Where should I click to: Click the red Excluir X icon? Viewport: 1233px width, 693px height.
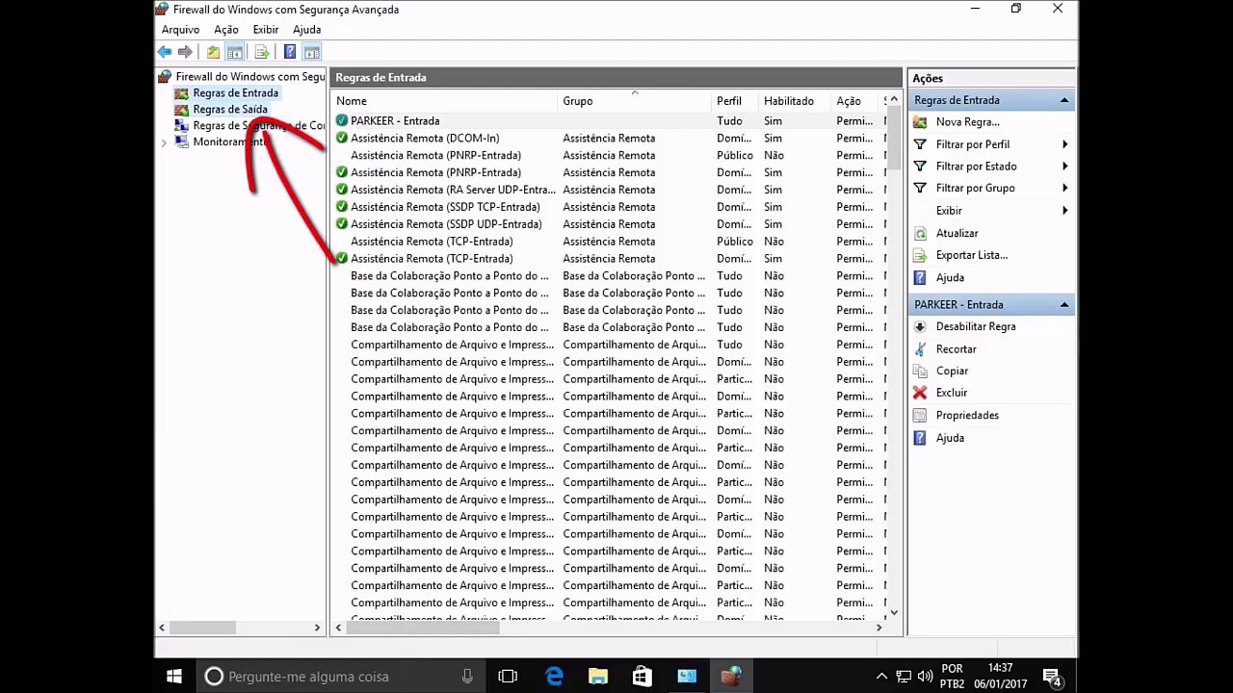920,393
